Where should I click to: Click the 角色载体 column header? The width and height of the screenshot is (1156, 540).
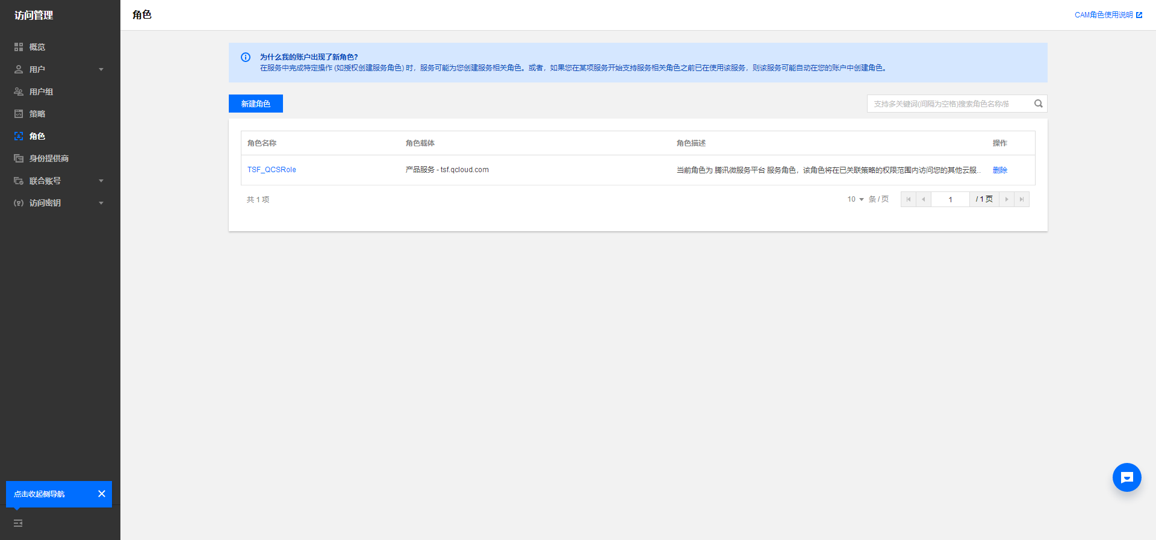point(420,143)
